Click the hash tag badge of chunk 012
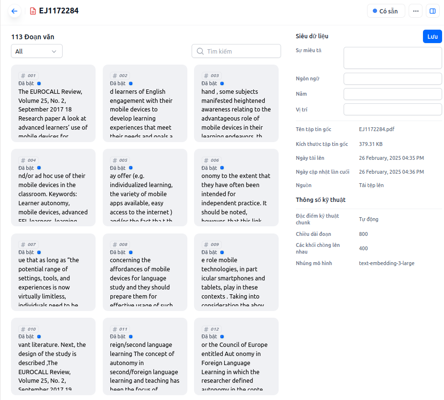This screenshot has height=400, width=444. tap(211, 329)
